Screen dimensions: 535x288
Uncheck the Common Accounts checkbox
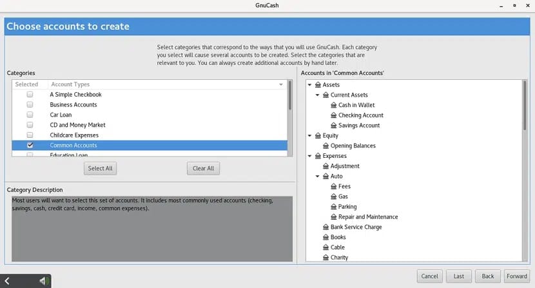(30, 145)
